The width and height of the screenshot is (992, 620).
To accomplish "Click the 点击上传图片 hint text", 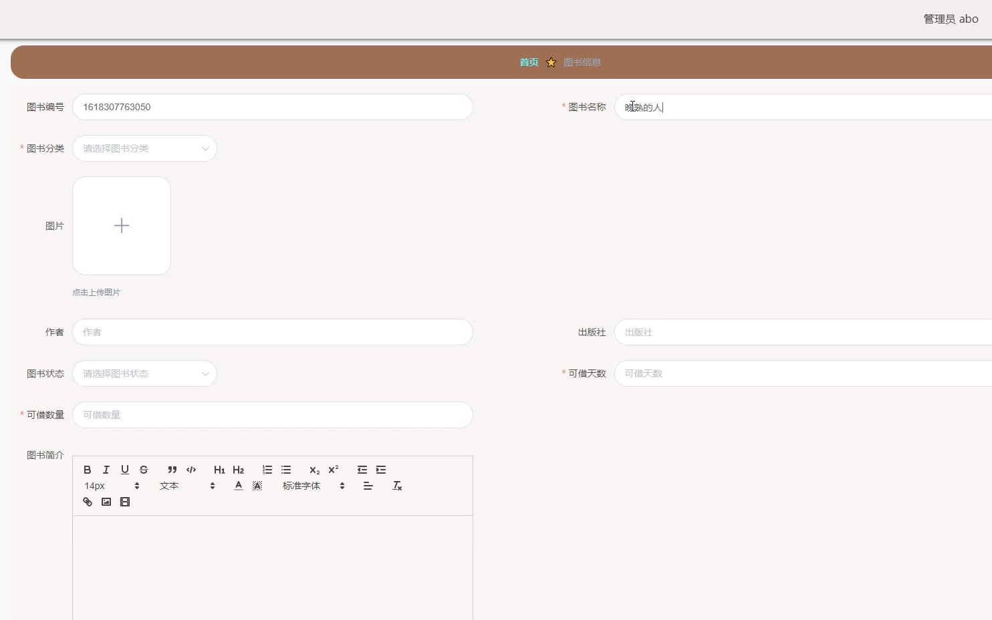I will [96, 293].
